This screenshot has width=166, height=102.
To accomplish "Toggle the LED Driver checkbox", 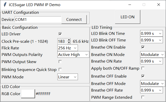I will tap(60, 34).
